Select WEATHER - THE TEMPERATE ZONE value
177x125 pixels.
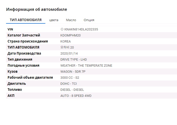click(x=86, y=66)
